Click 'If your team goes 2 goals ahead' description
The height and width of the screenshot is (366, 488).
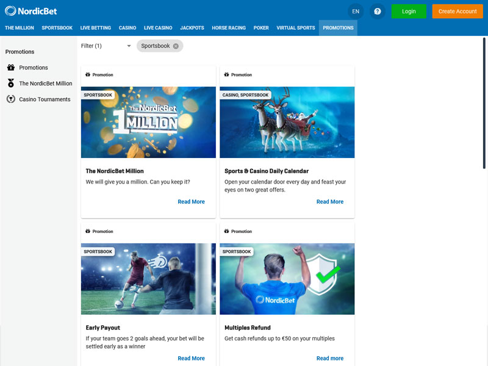[x=145, y=342]
